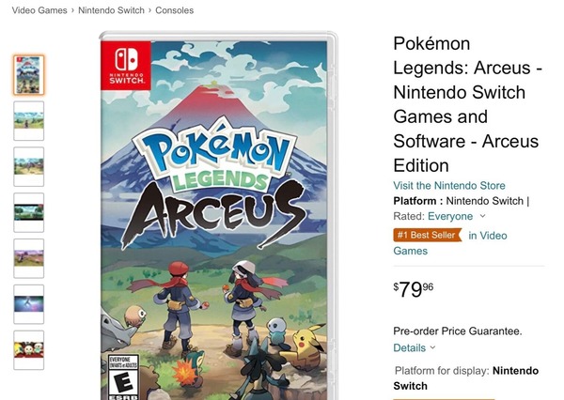Click the Pokémon Legends: Arceus product title

point(465,104)
